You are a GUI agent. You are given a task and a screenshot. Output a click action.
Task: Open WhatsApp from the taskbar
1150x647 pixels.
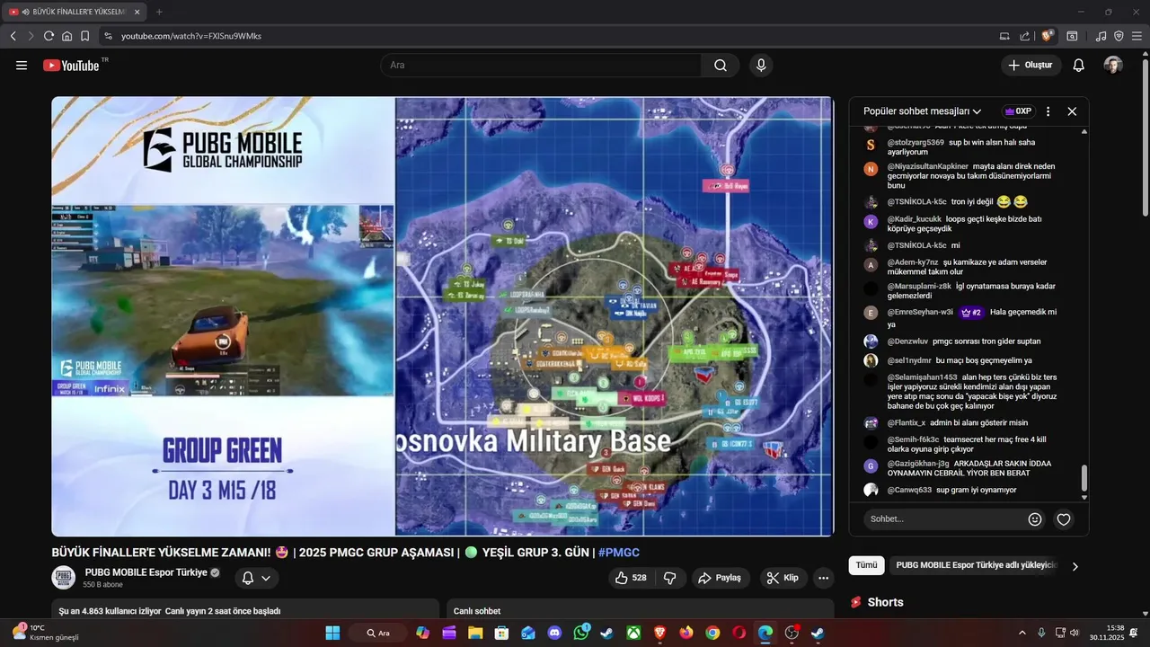point(581,633)
